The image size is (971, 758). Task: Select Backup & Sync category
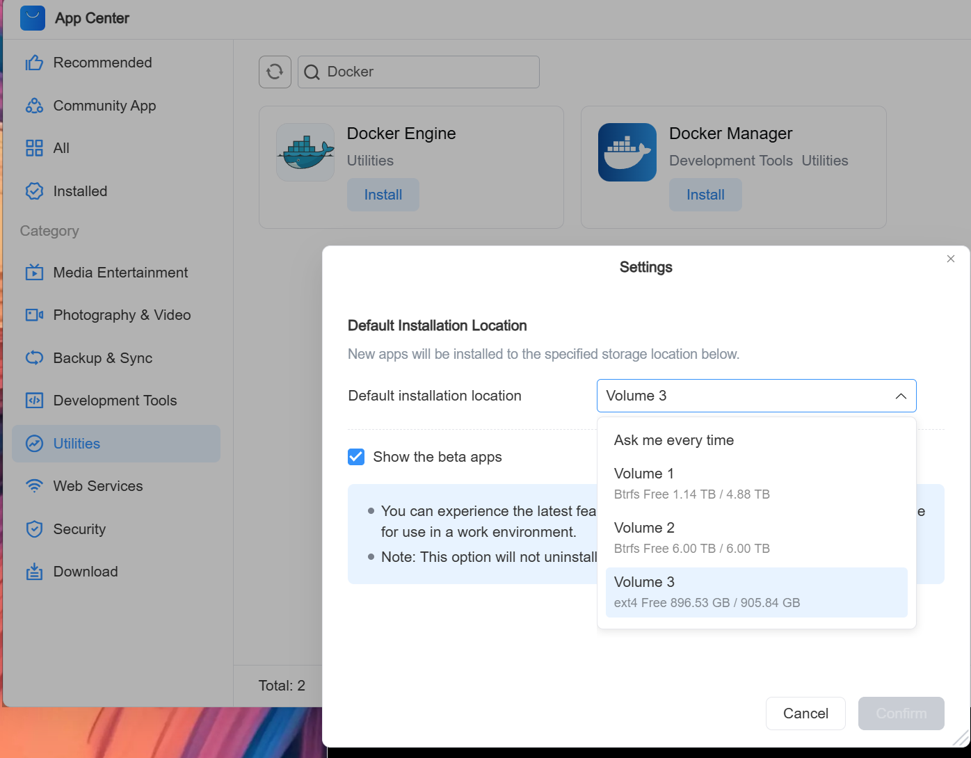116,358
